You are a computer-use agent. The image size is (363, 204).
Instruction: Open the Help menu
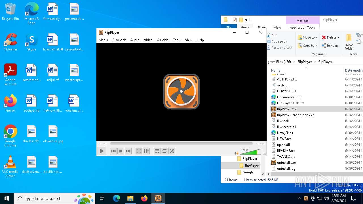200,40
